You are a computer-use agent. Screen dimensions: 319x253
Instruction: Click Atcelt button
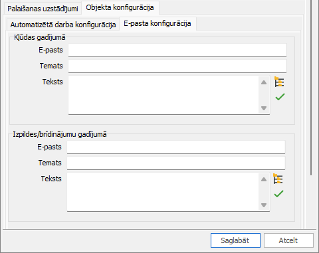coord(288,240)
